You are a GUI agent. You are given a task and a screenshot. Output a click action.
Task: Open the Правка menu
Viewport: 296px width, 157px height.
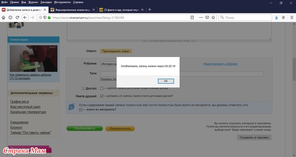pos(14,2)
